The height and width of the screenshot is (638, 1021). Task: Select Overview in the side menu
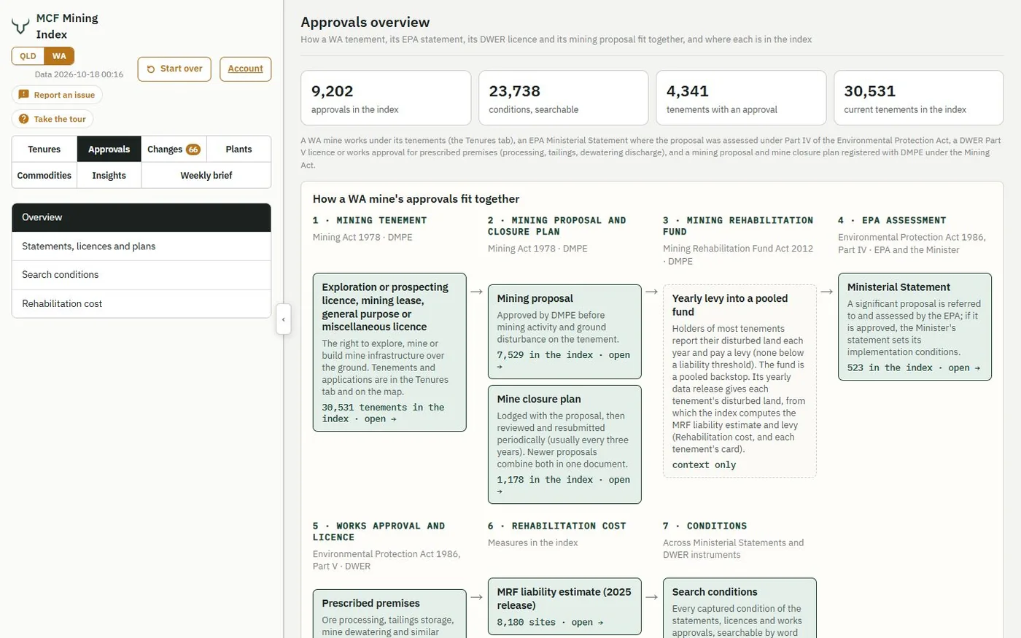[x=141, y=217]
